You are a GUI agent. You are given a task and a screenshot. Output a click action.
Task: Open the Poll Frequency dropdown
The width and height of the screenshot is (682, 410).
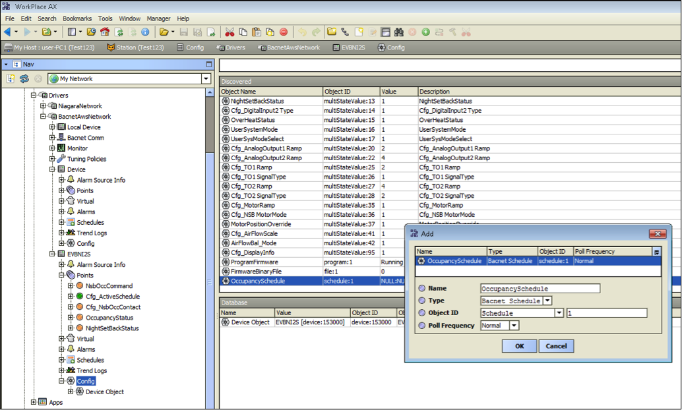pyautogui.click(x=514, y=326)
